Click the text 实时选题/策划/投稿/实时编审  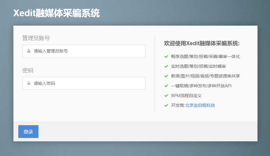click(x=198, y=66)
